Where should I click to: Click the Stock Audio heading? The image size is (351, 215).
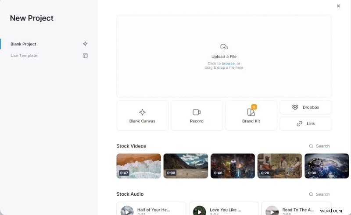point(130,194)
